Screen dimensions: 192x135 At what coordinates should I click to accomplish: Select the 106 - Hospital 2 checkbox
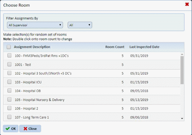click(10, 108)
